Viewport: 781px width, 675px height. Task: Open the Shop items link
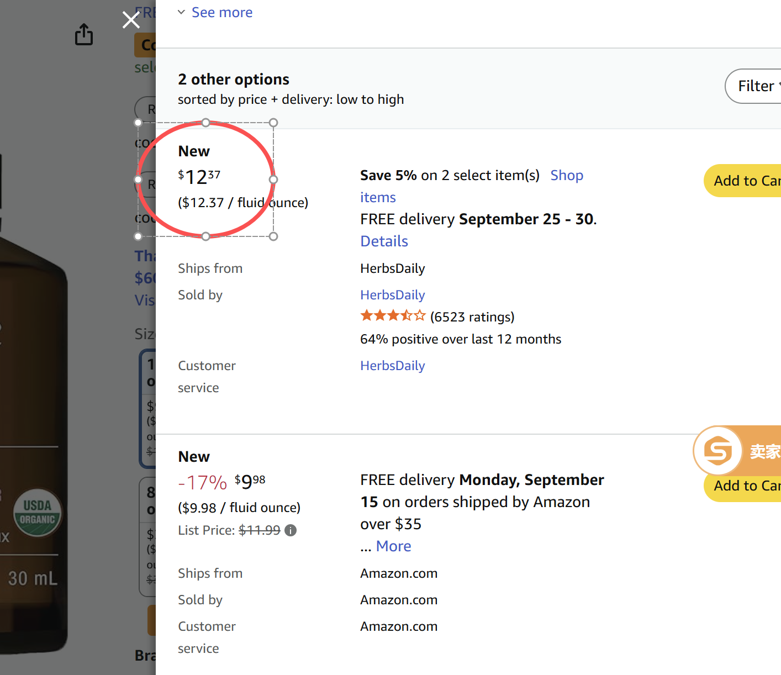coord(567,175)
